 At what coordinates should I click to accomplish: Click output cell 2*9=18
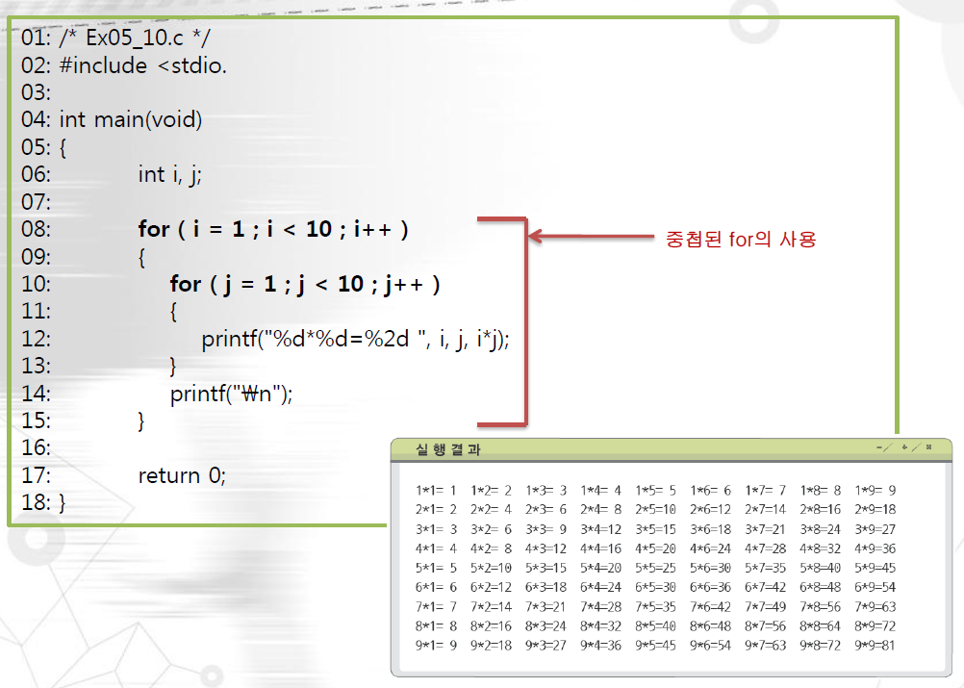coord(875,510)
